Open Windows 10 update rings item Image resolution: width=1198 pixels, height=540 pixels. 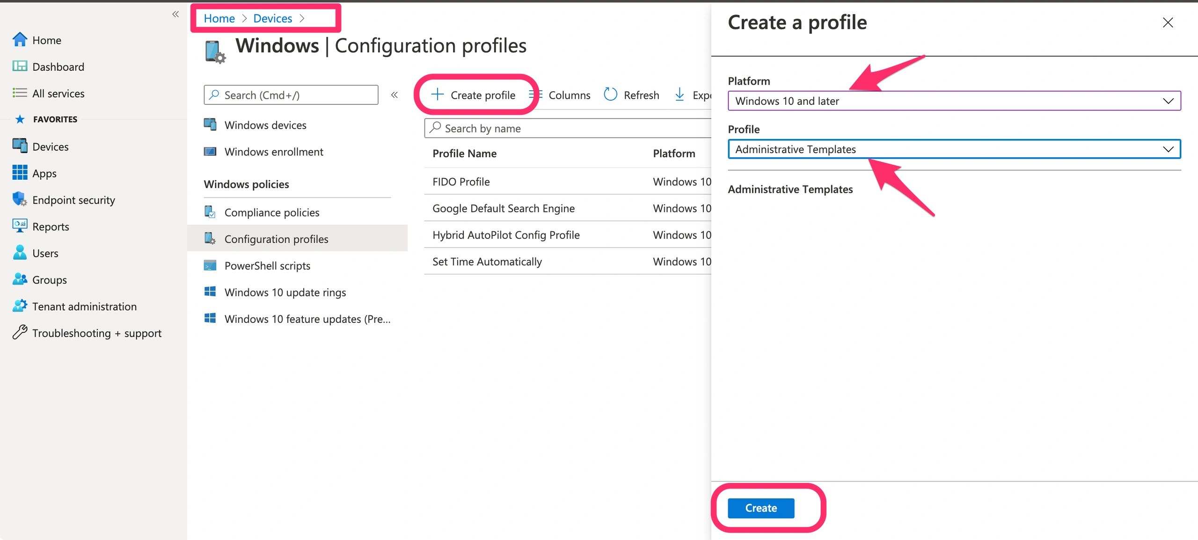click(x=285, y=292)
